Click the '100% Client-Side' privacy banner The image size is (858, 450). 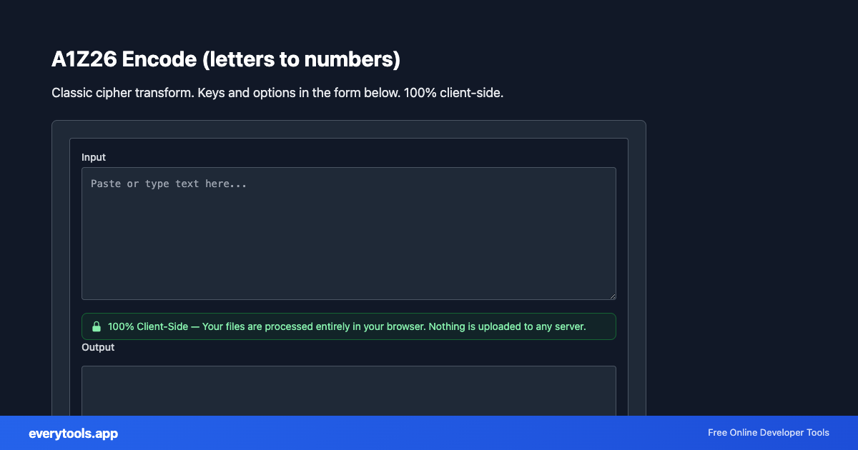pyautogui.click(x=349, y=326)
